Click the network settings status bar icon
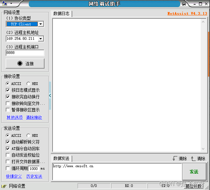The image size is (210, 190). coord(4,186)
